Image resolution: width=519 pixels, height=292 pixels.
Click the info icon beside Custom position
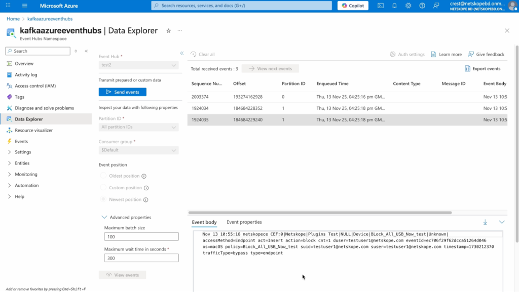click(x=146, y=188)
